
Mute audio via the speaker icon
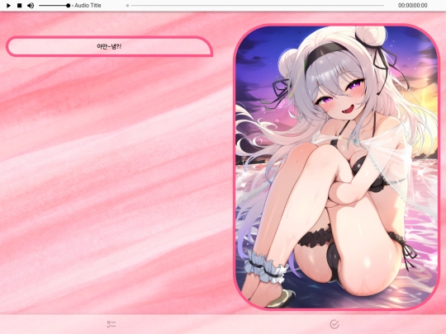click(x=31, y=6)
